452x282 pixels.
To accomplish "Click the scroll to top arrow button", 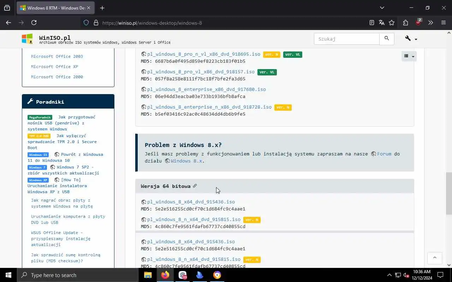I will (435, 258).
